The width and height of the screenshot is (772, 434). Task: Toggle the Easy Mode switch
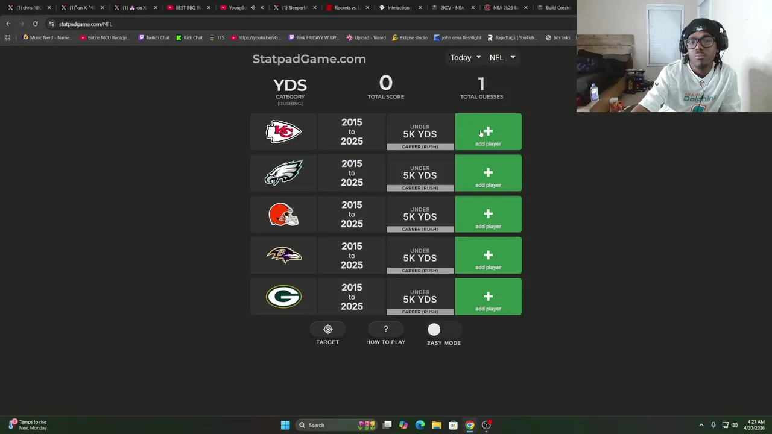click(443, 330)
